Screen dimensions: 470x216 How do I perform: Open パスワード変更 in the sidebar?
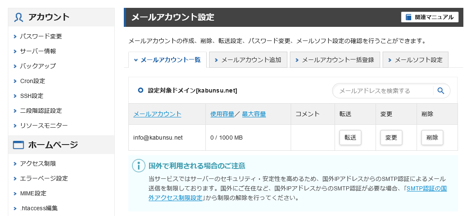click(41, 36)
